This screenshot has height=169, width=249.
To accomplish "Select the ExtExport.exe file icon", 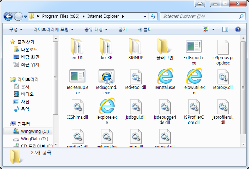I will pyautogui.click(x=194, y=46).
